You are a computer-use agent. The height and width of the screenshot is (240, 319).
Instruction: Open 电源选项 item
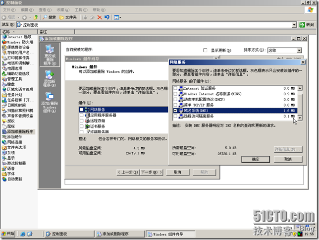(x=12, y=68)
